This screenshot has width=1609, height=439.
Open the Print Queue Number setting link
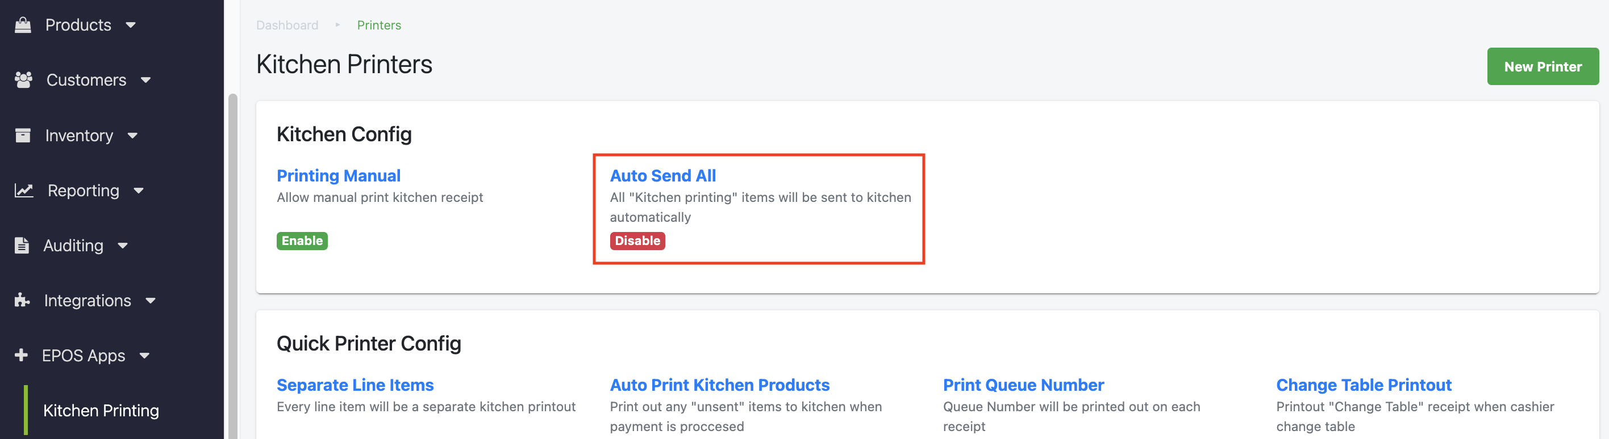point(1023,385)
